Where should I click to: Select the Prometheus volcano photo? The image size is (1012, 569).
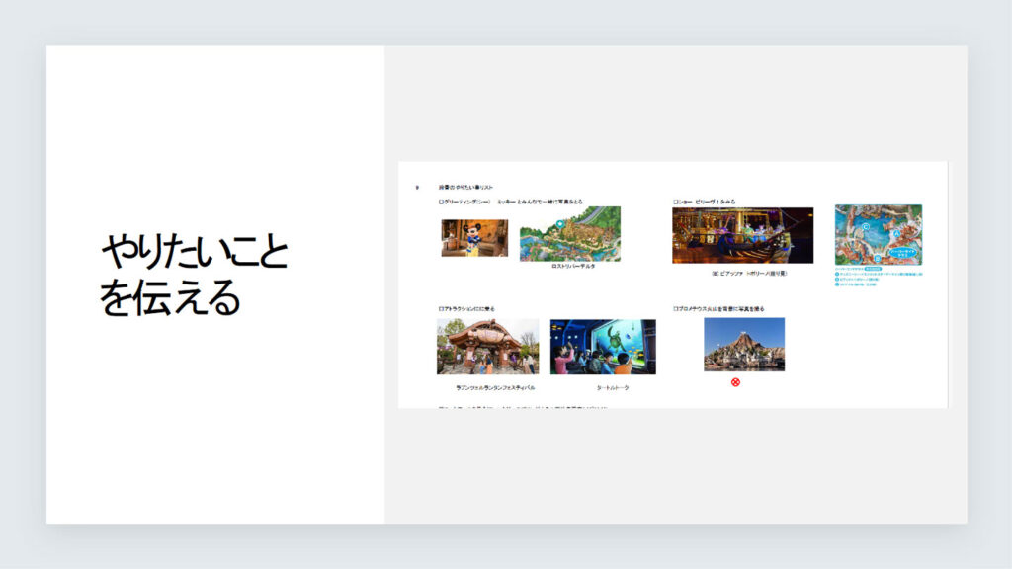point(744,344)
